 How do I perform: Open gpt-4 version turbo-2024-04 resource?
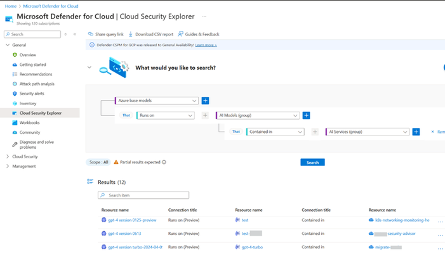tap(135, 247)
